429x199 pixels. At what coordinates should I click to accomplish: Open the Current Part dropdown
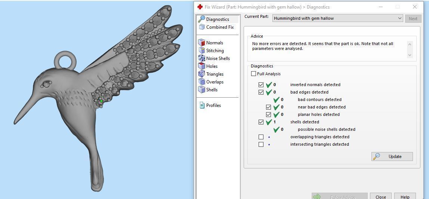pos(337,18)
